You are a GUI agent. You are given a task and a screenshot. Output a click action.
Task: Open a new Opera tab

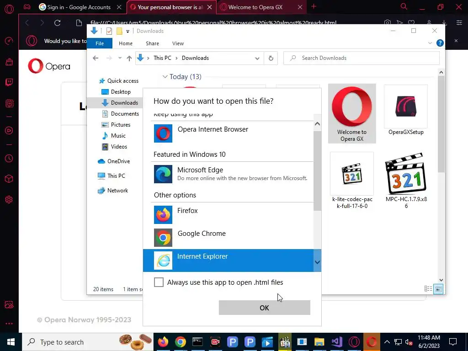click(x=314, y=6)
